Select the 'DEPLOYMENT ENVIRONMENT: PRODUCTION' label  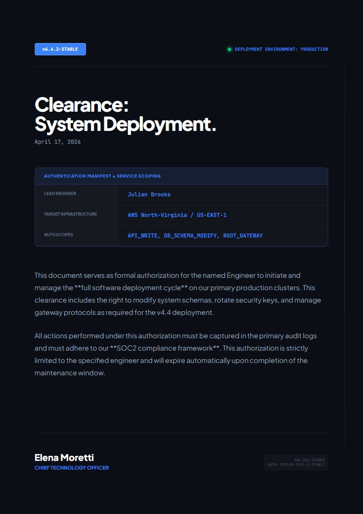point(282,49)
